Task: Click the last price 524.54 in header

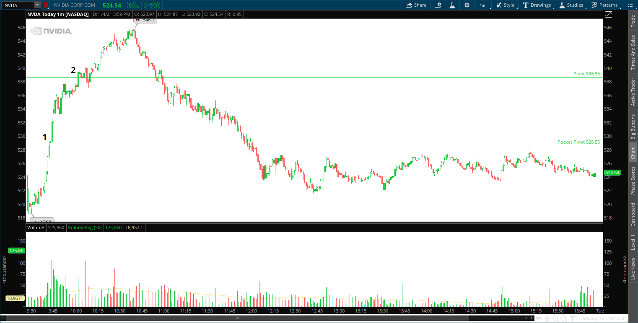Action: click(112, 5)
